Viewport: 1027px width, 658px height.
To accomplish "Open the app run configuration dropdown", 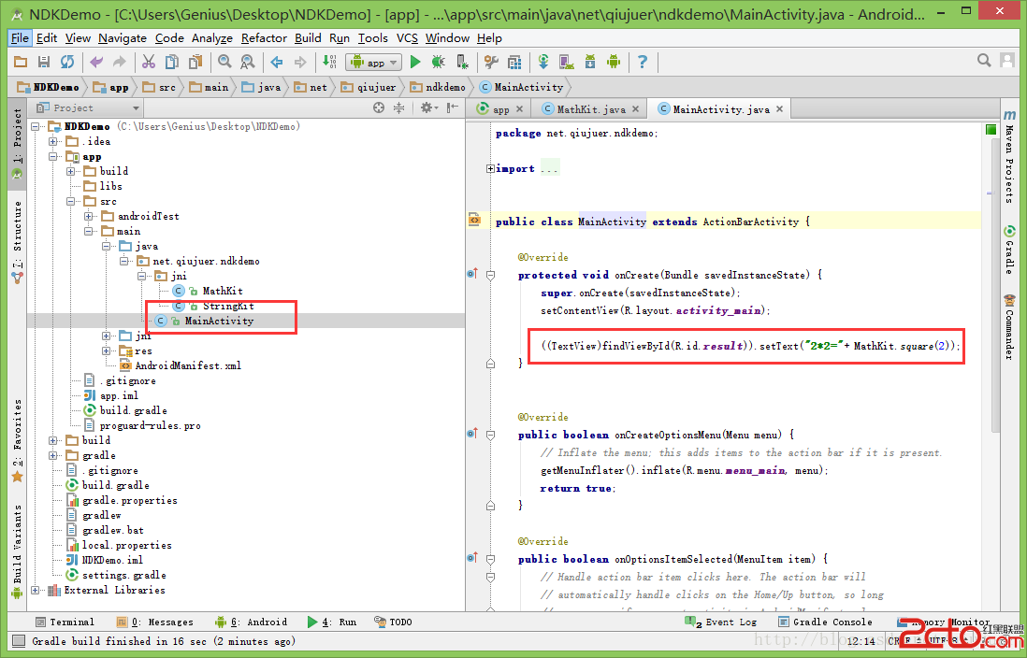I will click(374, 63).
